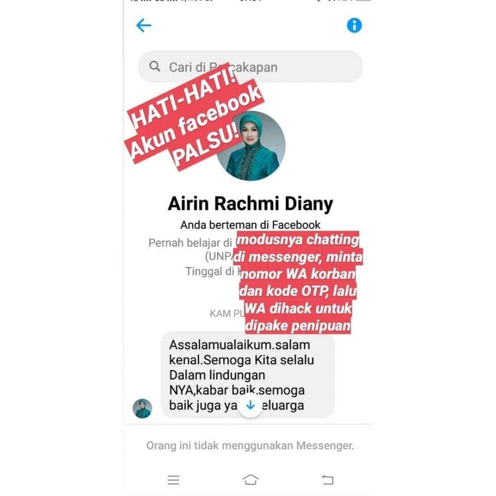Tap the PALSU! red label

coord(206,146)
